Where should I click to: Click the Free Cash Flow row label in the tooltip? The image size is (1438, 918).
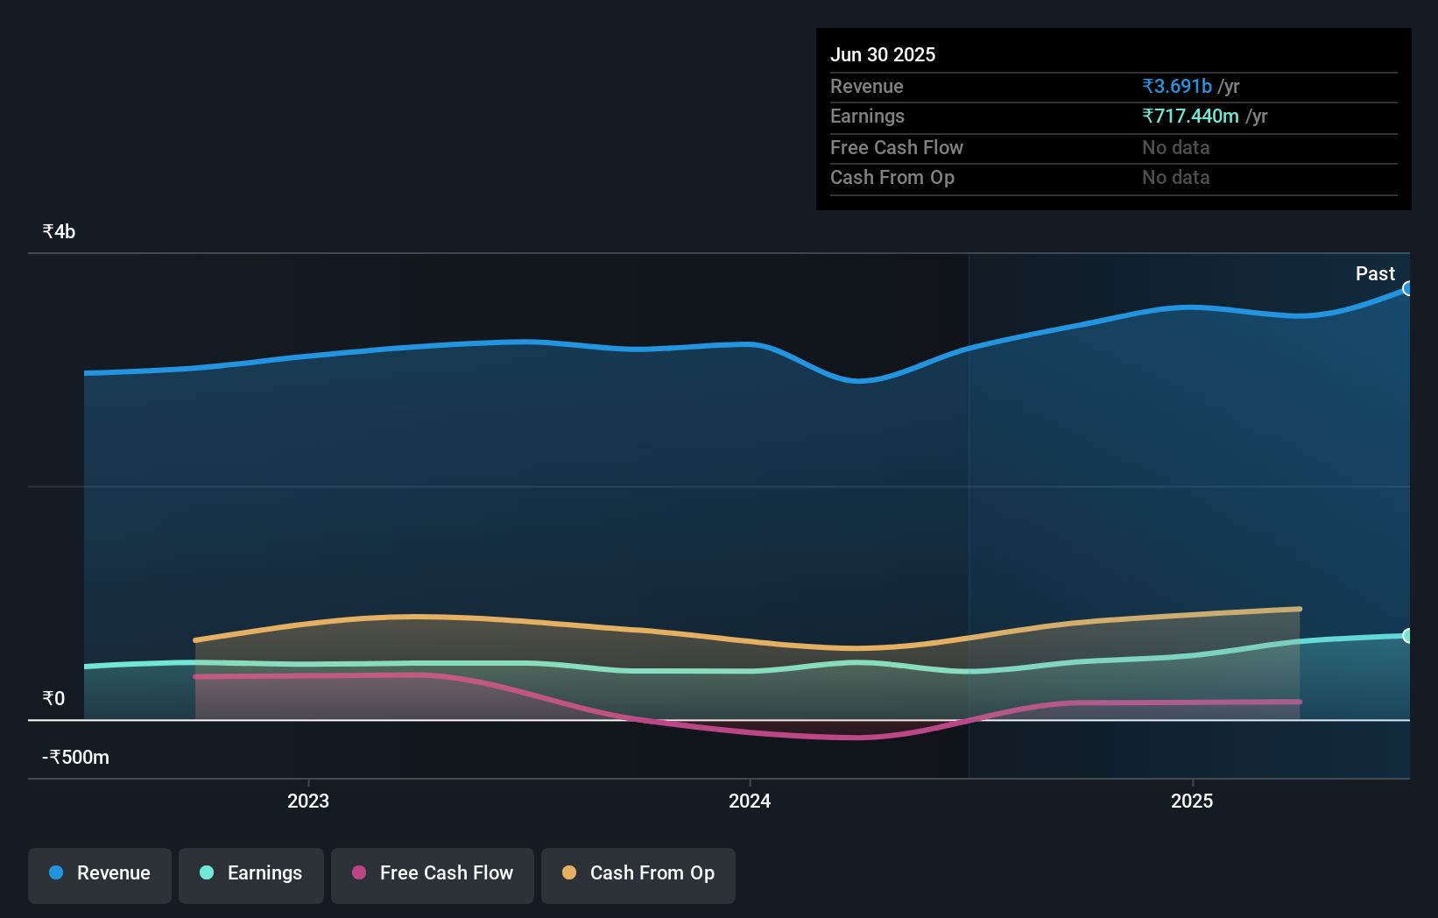897,147
